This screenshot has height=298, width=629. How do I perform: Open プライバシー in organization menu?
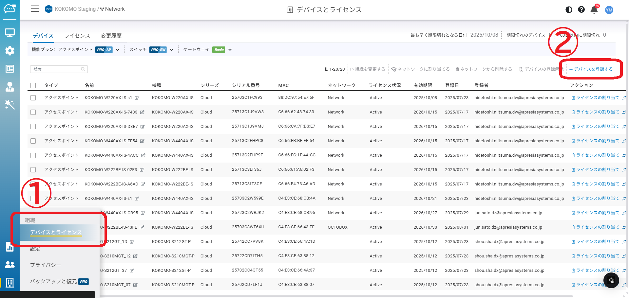(x=46, y=265)
